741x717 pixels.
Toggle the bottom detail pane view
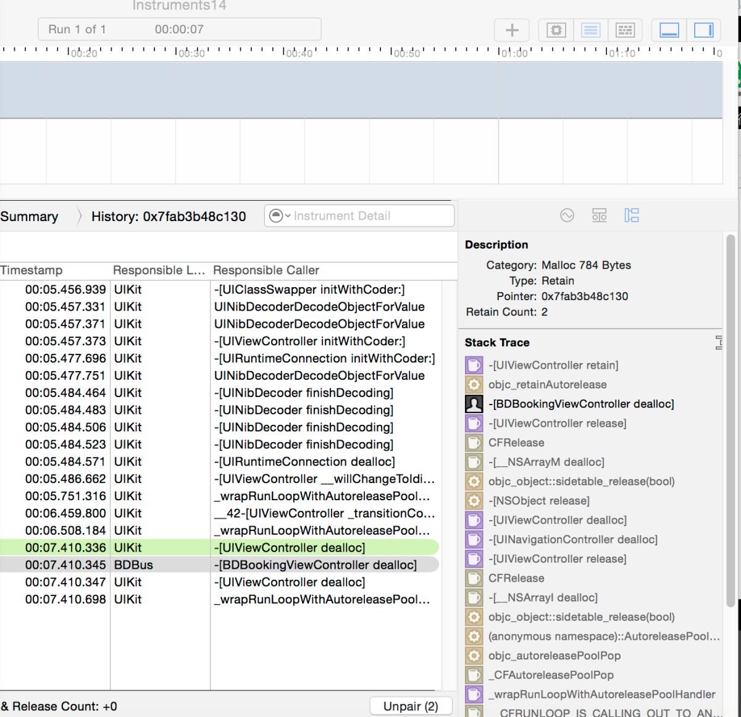coord(669,30)
